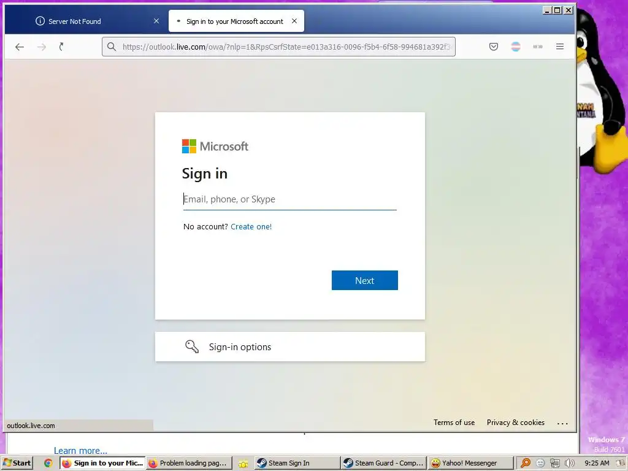
Task: Reload the page with the refresh icon
Action: 61,47
